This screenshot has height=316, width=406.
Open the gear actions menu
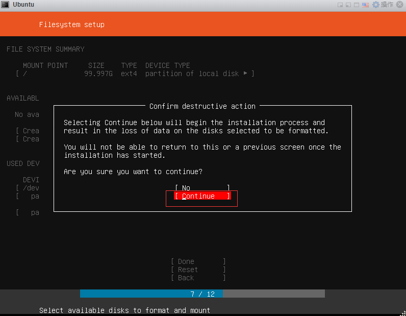376,5
